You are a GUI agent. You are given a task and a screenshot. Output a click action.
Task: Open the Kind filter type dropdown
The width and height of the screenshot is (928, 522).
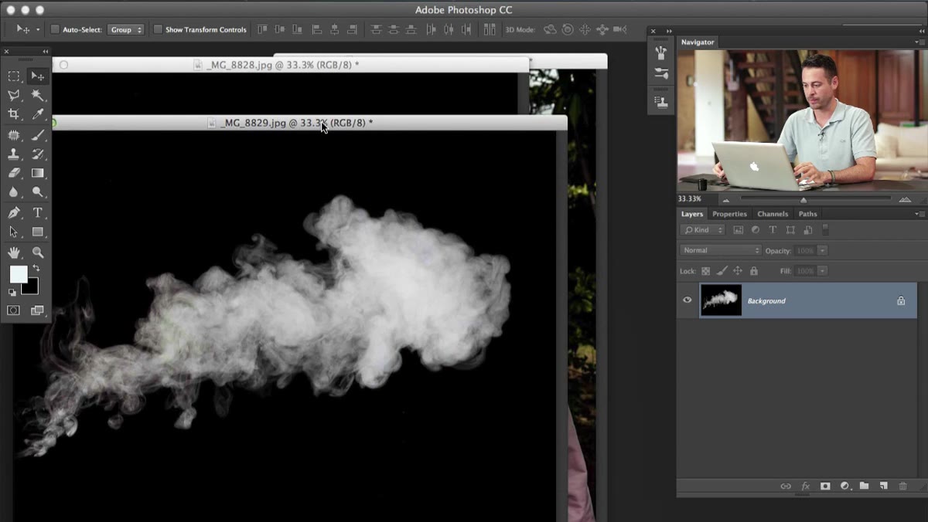point(703,230)
